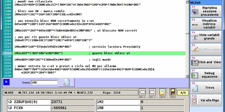225x112 pixels.
Task: Open F3 Visualizza indirizzo variabili
Action: pos(206,24)
